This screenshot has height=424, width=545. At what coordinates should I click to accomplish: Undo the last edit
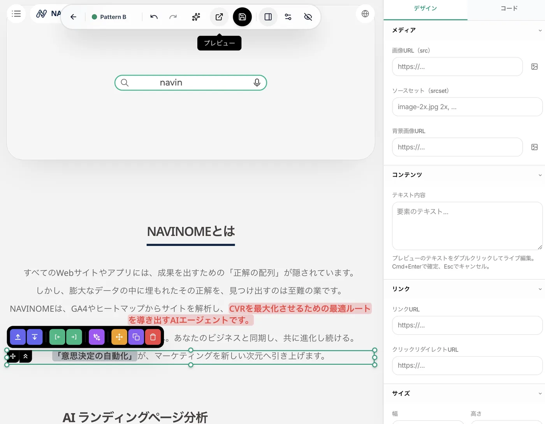point(154,17)
